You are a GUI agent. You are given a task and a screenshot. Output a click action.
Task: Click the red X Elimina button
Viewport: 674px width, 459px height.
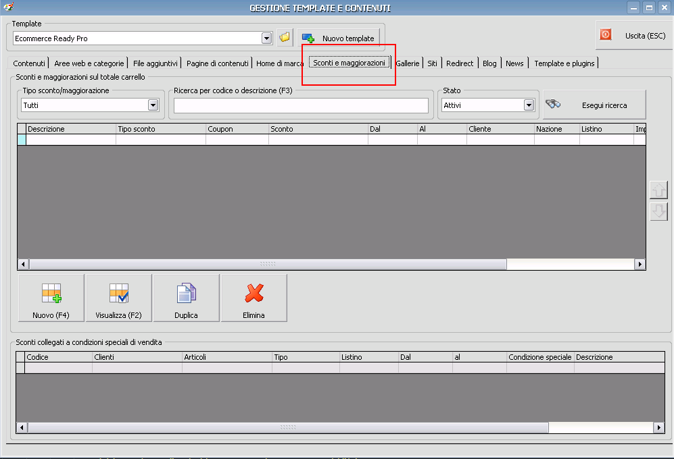(254, 298)
